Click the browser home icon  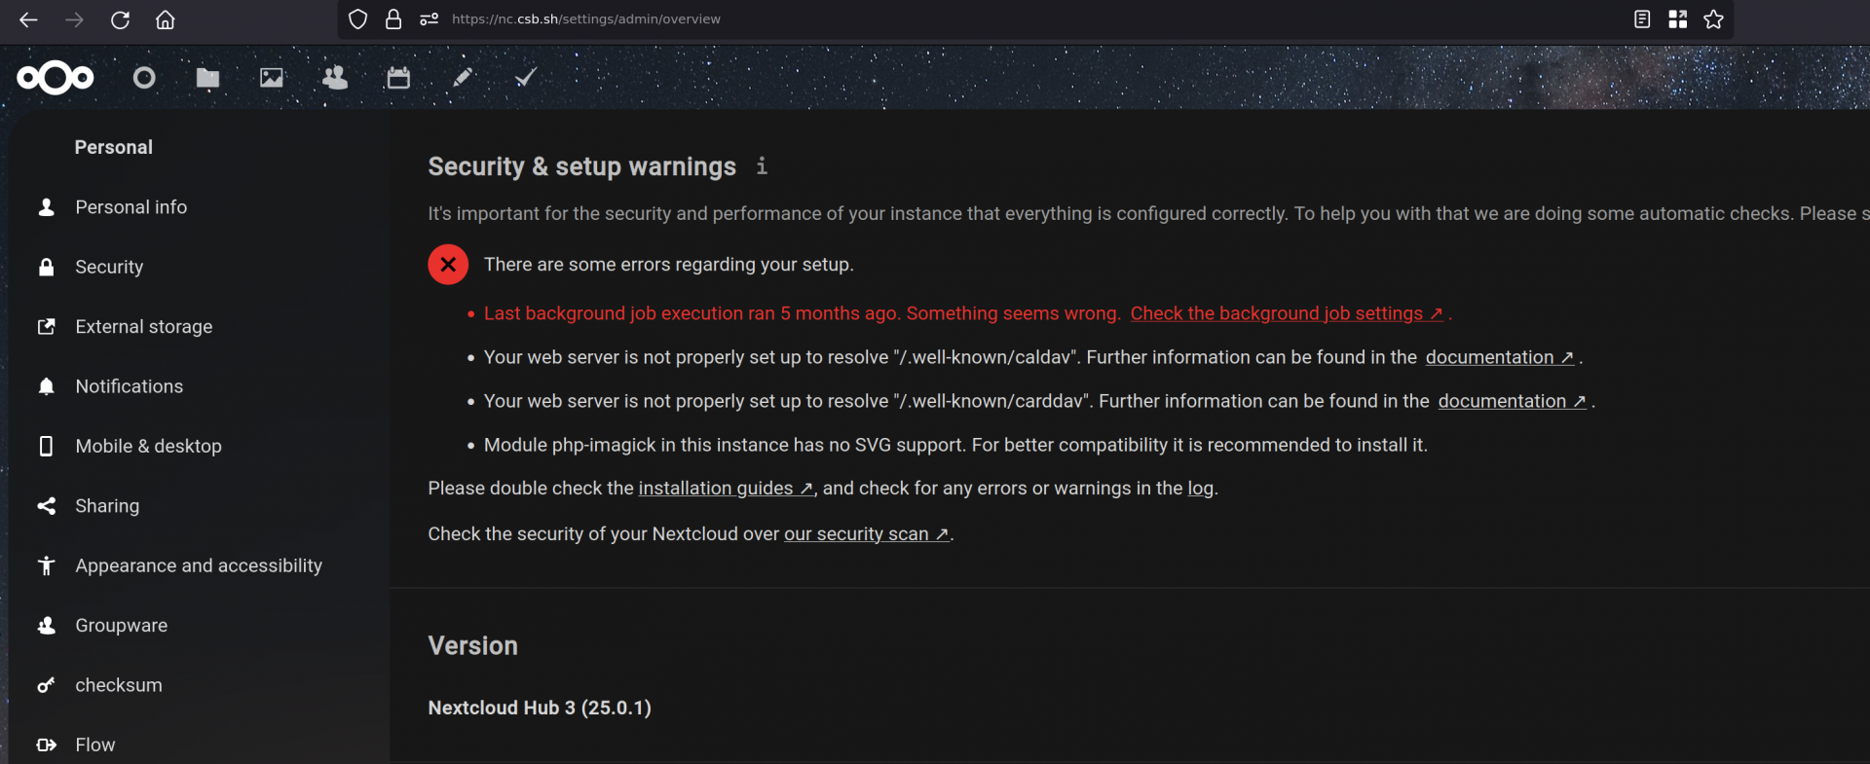click(166, 19)
